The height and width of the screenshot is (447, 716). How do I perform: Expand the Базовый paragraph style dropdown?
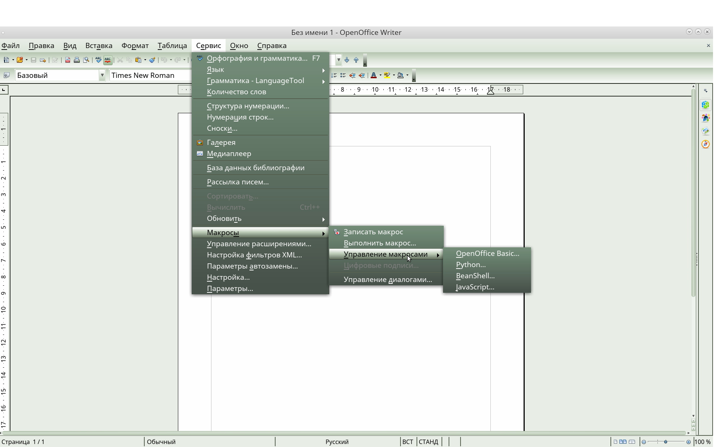click(102, 75)
